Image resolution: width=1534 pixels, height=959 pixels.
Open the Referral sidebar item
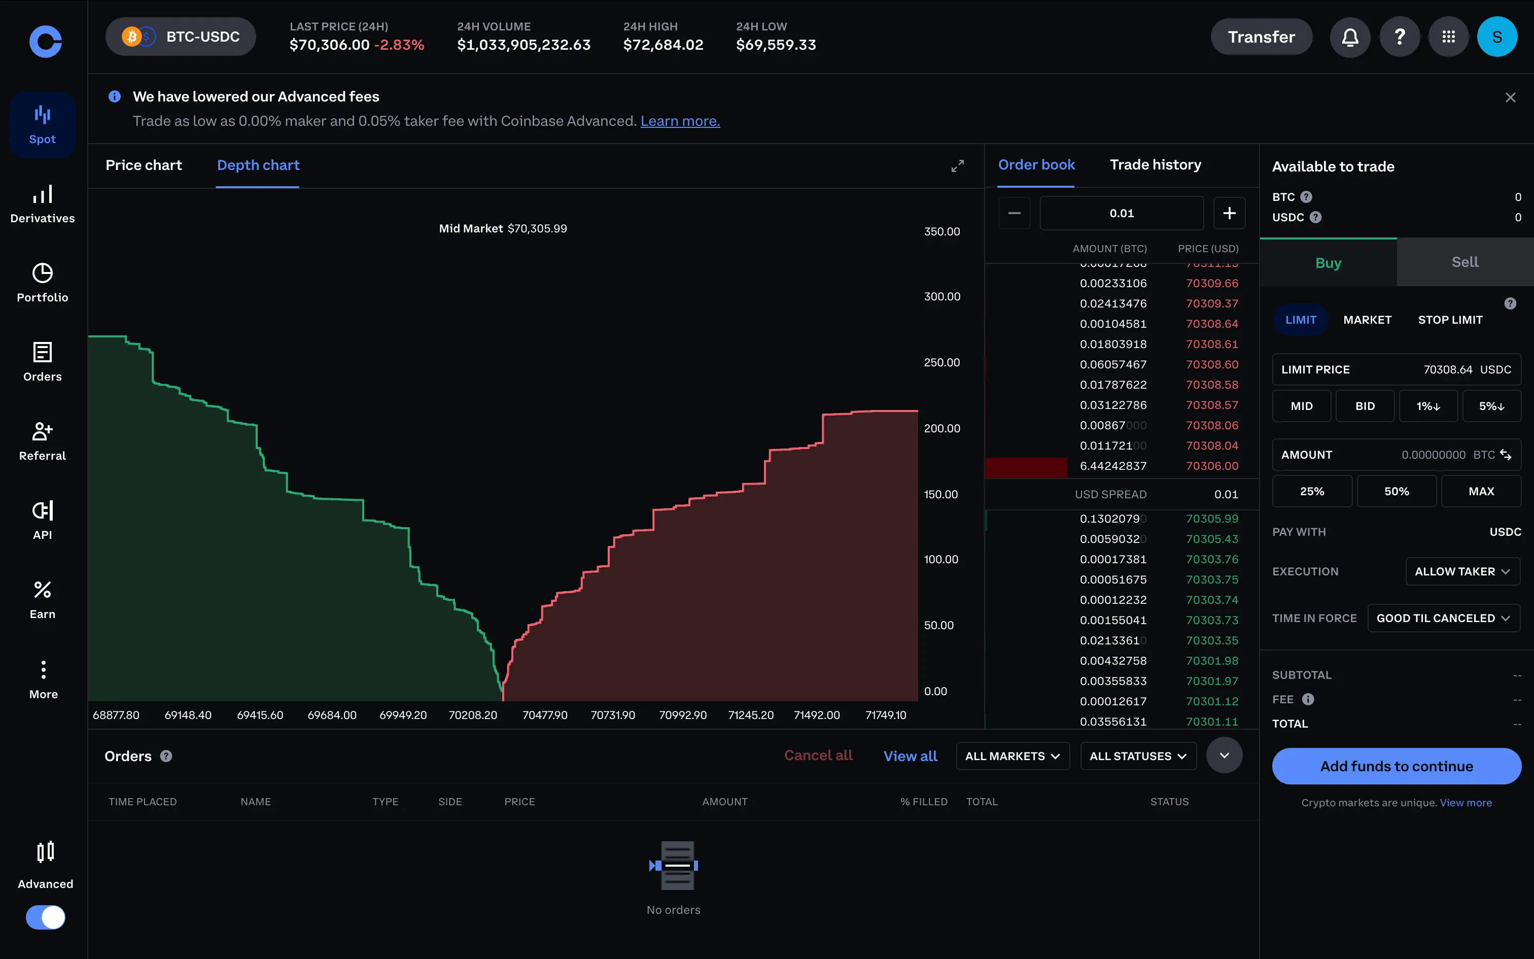click(43, 441)
